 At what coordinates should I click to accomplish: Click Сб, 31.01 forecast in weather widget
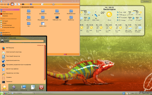pyautogui.click(x=90, y=28)
